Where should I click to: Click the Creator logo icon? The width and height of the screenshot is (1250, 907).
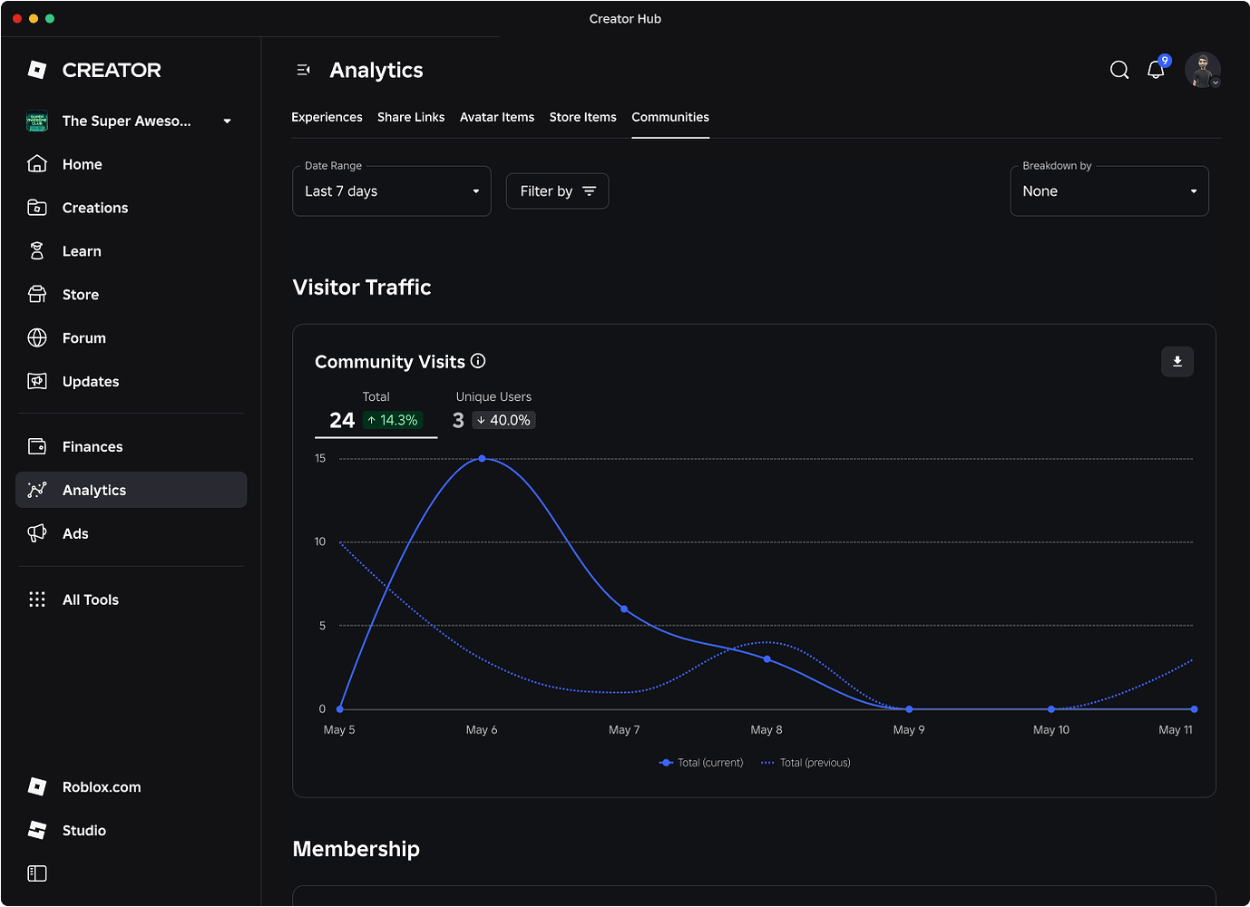37,70
